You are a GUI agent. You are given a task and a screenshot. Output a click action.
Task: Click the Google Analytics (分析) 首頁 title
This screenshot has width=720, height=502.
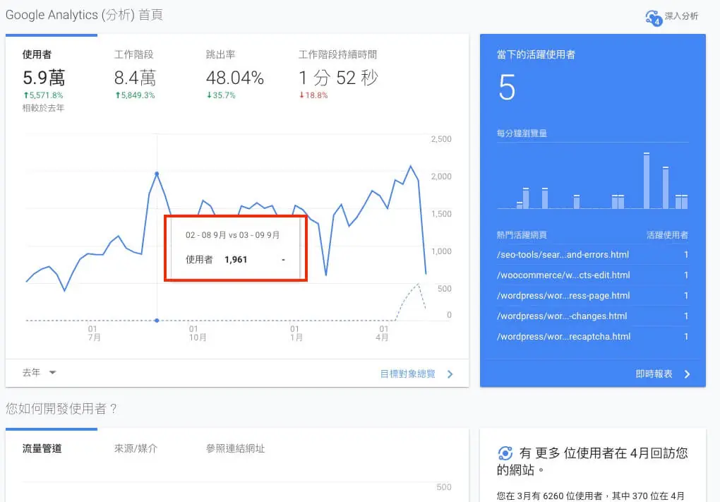click(x=84, y=15)
